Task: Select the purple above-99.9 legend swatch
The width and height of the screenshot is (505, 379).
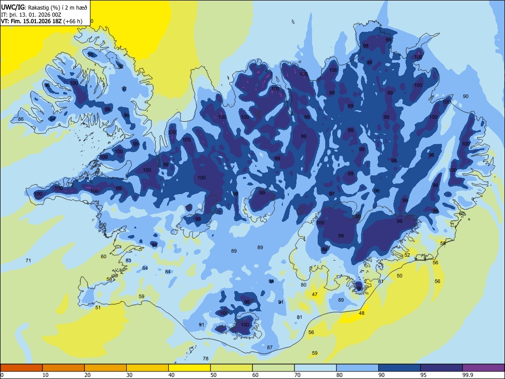Action: click(483, 368)
